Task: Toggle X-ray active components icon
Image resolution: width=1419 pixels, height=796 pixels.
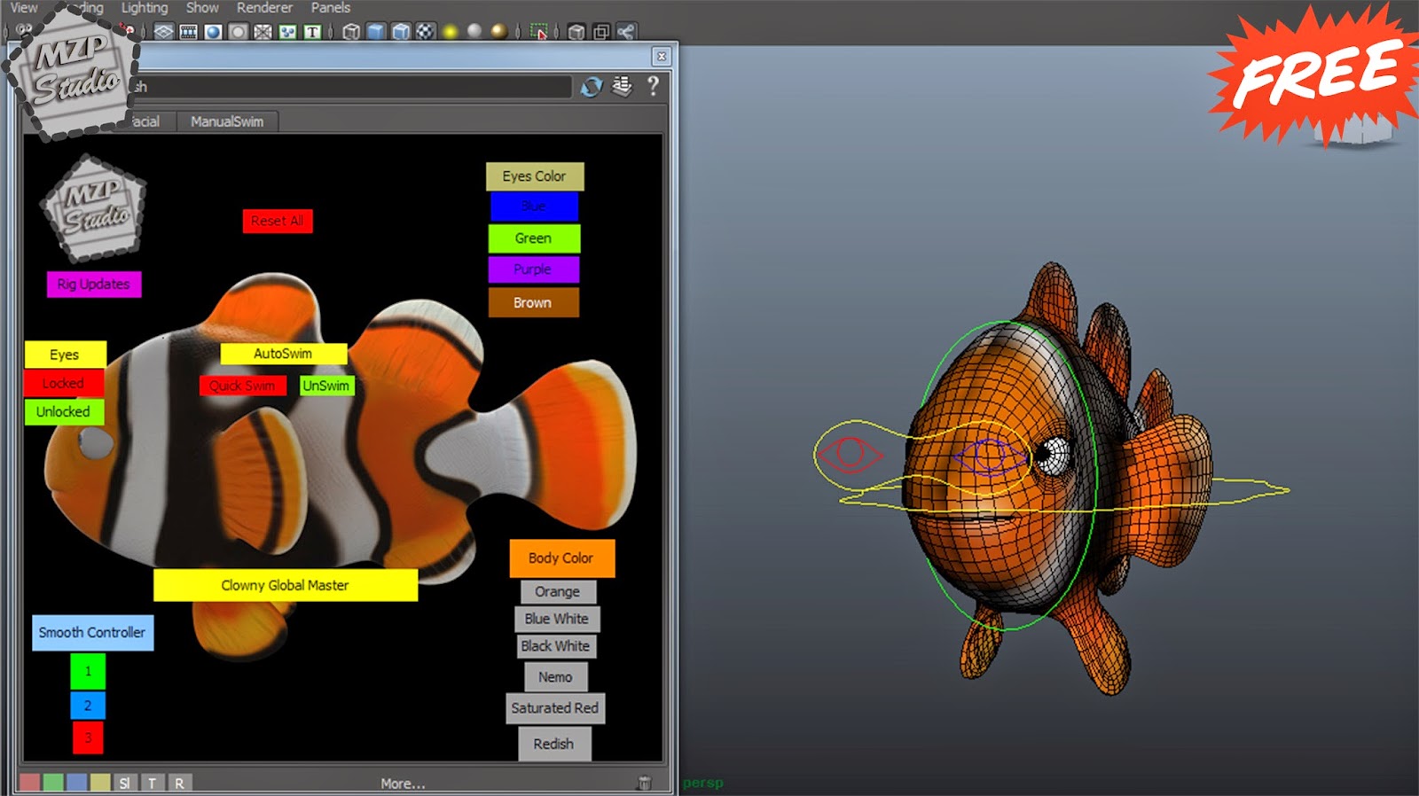Action: (x=601, y=32)
